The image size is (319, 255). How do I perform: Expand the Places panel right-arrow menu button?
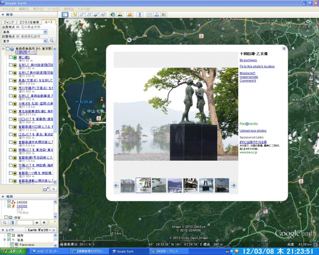[53, 223]
